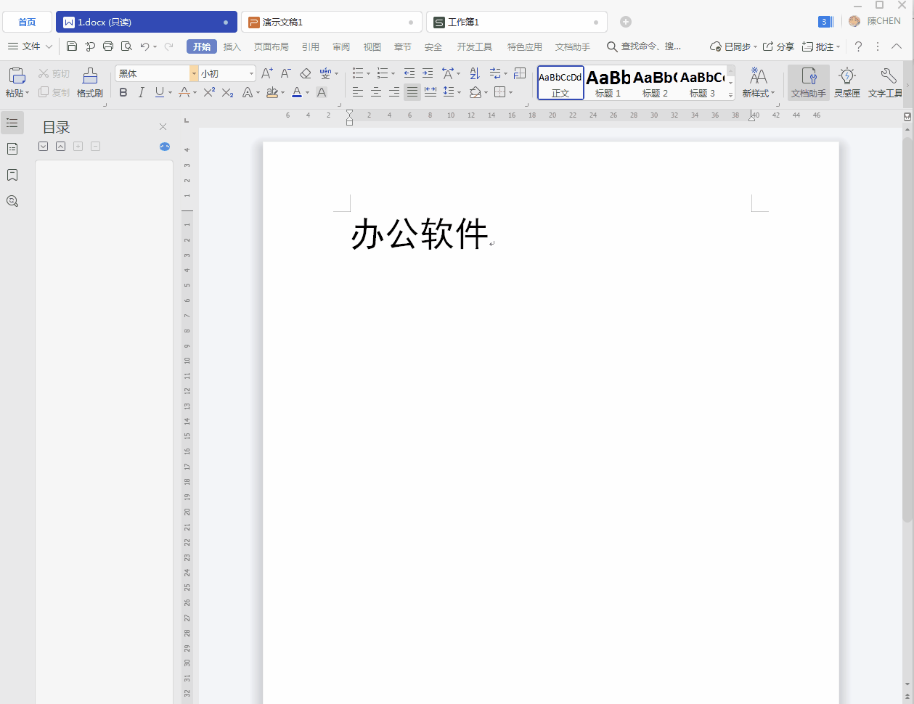This screenshot has height=704, width=914.
Task: Decrease paragraph indent
Action: (409, 73)
